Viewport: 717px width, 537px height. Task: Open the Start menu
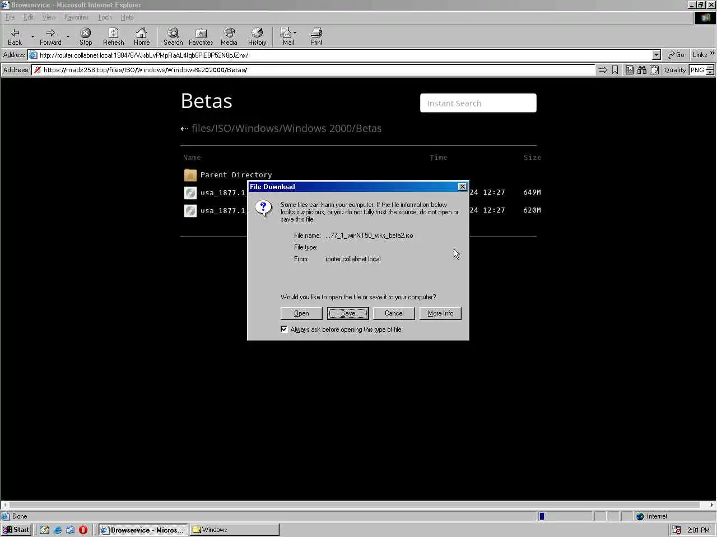(16, 530)
